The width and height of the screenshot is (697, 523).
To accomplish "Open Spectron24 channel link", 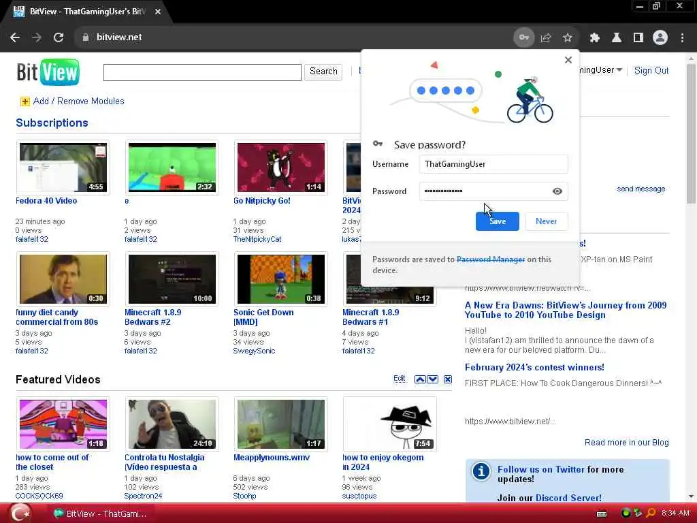I will tap(143, 496).
